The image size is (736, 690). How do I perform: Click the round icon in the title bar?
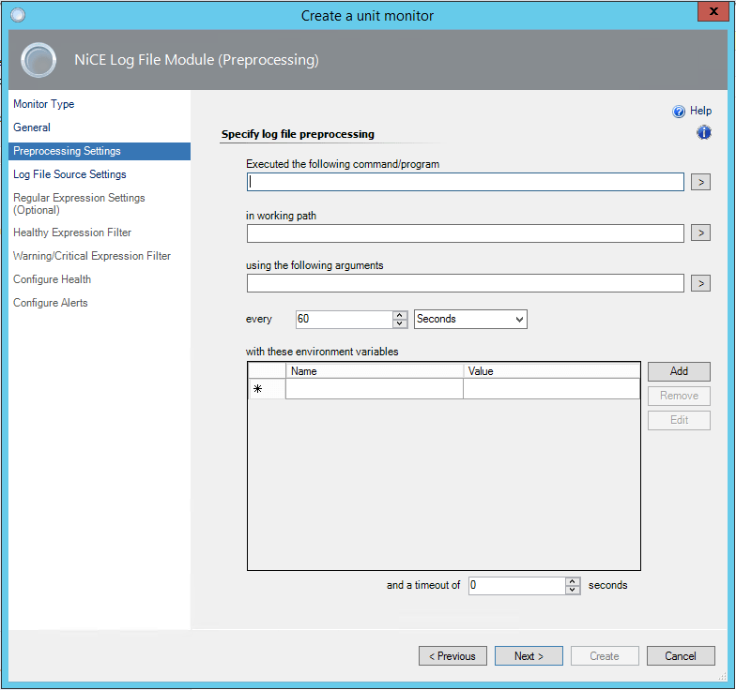(x=18, y=15)
